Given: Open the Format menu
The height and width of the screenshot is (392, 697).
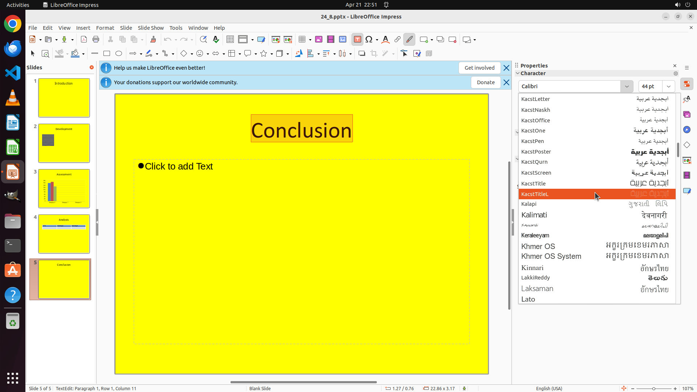Looking at the screenshot, I should coord(105,28).
